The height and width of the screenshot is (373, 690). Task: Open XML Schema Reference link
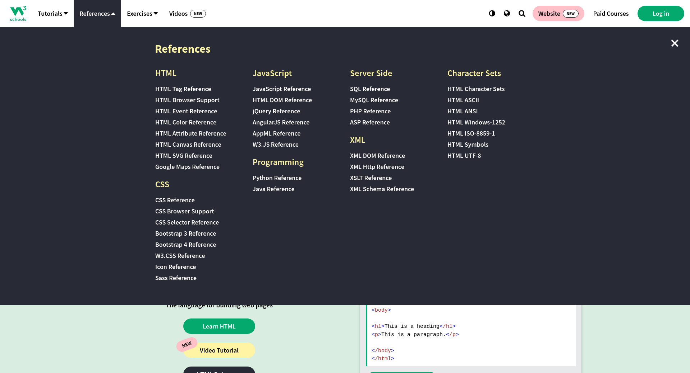click(382, 189)
